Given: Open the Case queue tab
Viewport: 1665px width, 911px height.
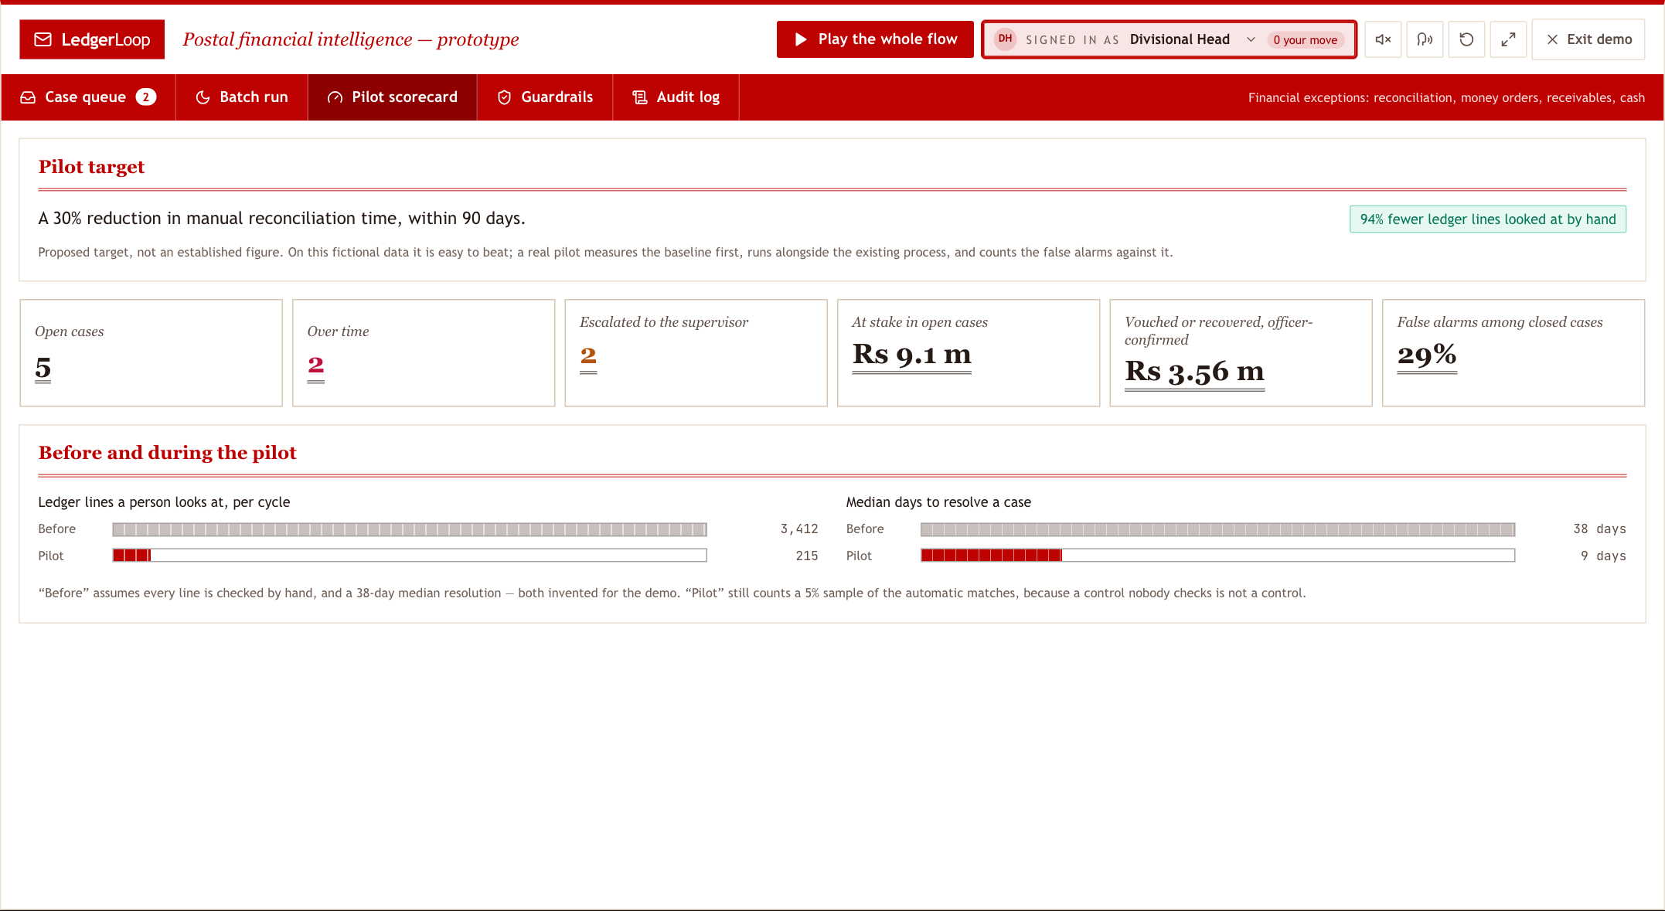Looking at the screenshot, I should pos(88,97).
